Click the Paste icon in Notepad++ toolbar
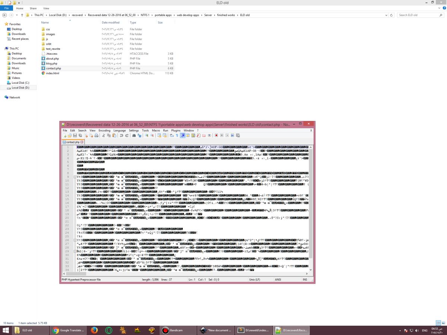Viewport: 447px width, 335px height. click(x=114, y=135)
